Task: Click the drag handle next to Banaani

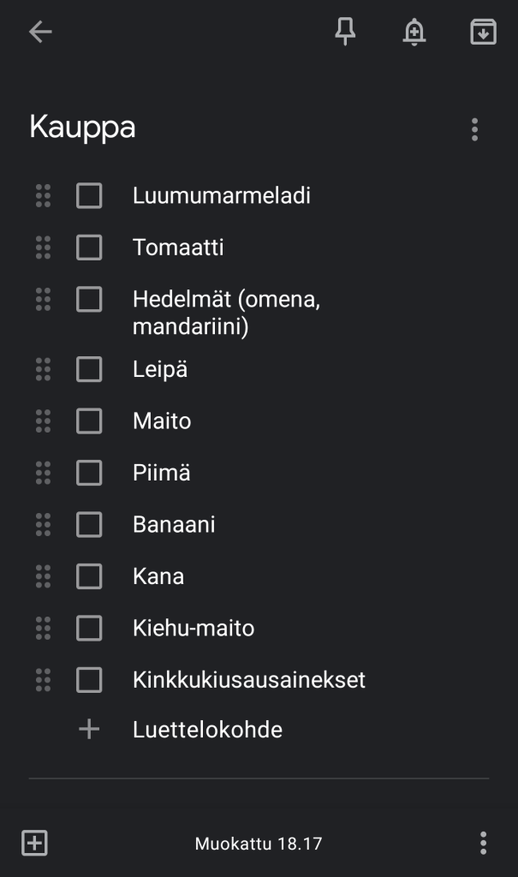Action: 43,524
